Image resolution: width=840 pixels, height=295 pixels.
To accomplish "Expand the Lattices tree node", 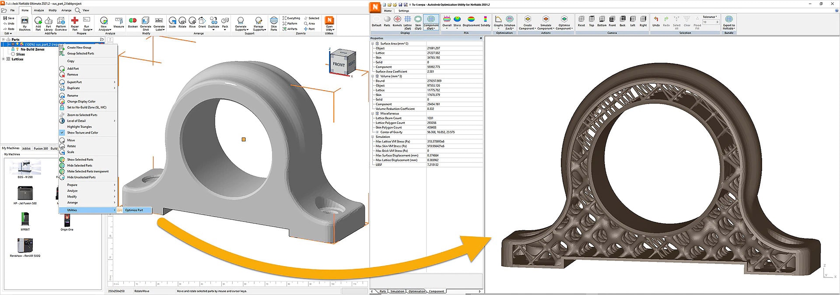I will click(3, 59).
